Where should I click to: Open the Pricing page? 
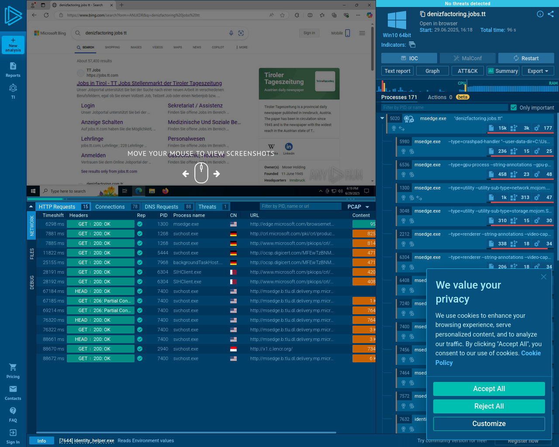(x=13, y=371)
